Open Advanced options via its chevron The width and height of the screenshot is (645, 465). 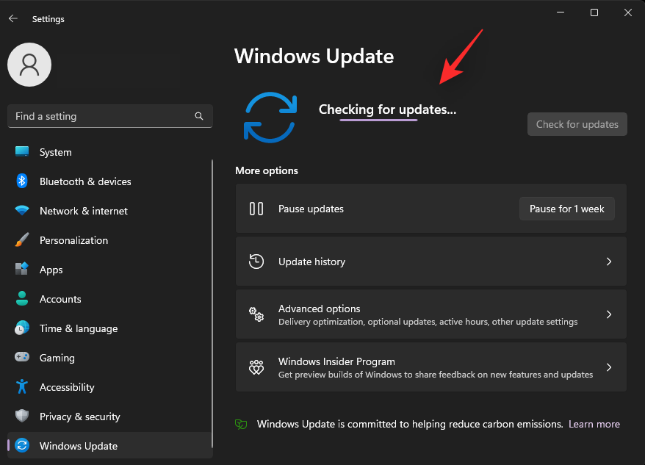pos(608,314)
